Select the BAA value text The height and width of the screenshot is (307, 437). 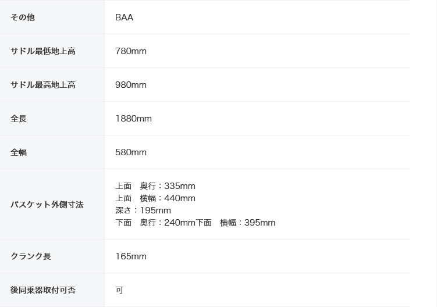124,17
